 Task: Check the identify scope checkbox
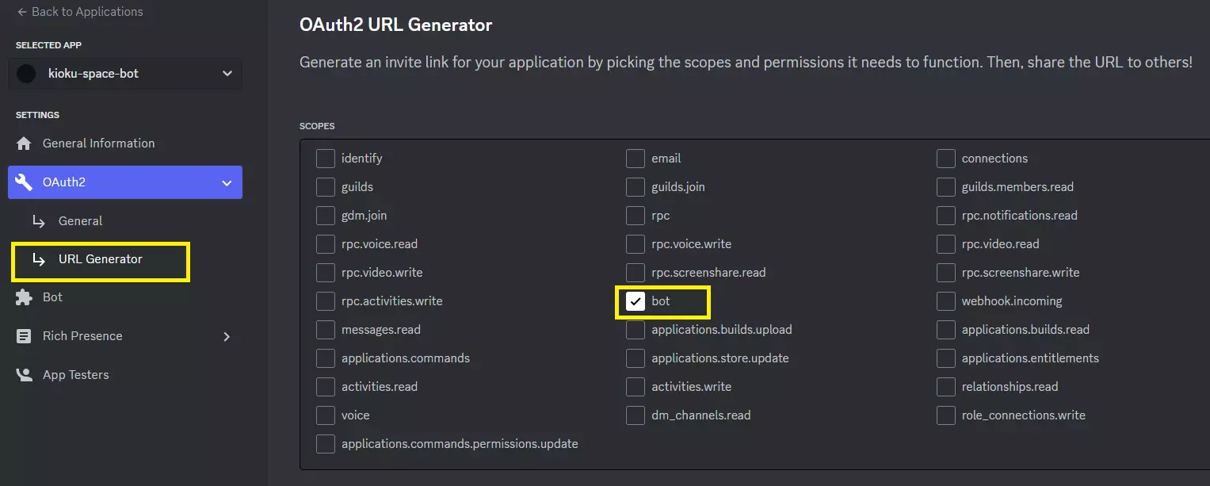(x=325, y=159)
